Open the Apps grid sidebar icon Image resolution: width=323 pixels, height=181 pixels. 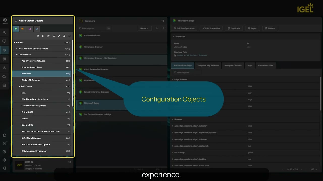(x=4, y=59)
